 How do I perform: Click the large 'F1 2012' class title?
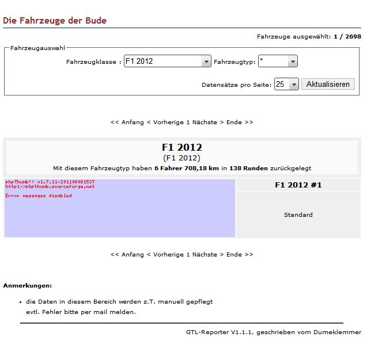point(182,147)
